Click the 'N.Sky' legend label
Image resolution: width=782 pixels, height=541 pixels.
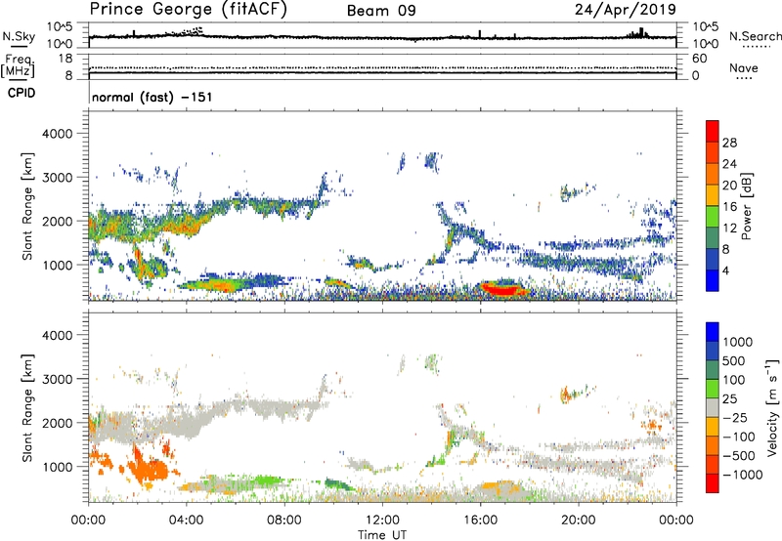[x=19, y=36]
